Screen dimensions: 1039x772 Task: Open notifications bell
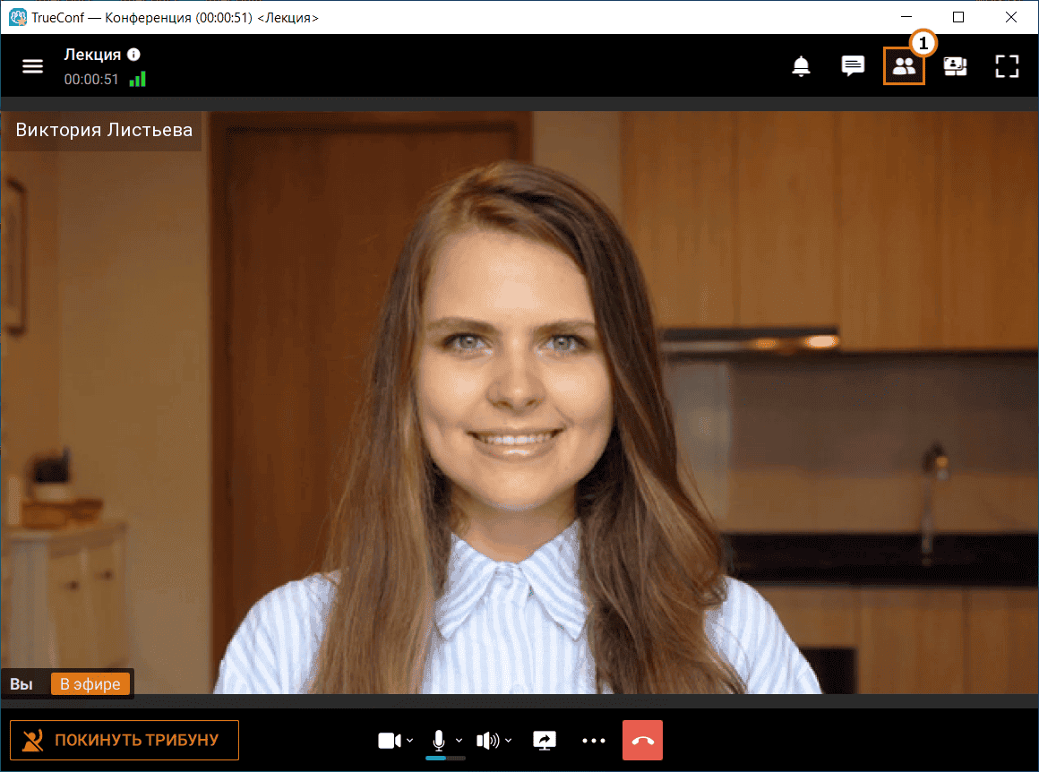coord(801,66)
